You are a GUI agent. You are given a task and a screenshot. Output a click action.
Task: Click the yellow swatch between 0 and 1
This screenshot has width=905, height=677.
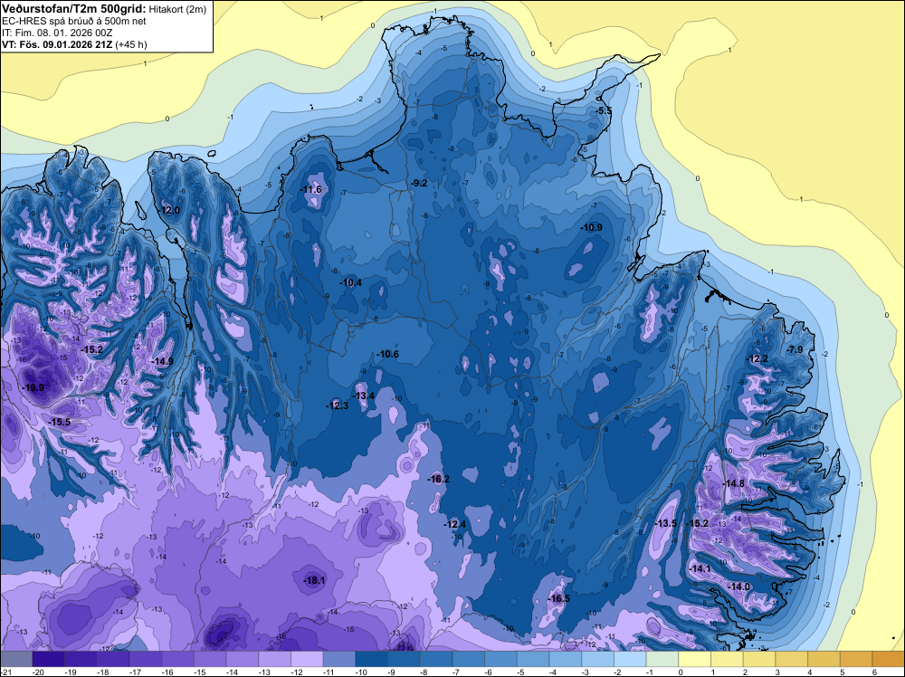695,659
